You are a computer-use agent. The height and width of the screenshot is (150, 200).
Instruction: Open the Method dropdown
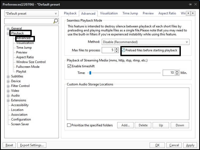145,42
